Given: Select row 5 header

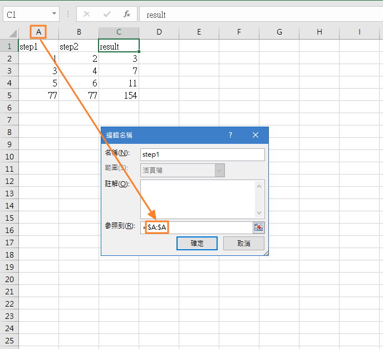Looking at the screenshot, I should [x=9, y=95].
